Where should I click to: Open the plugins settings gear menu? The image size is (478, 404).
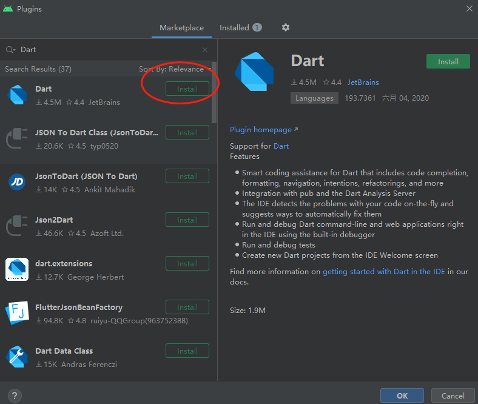click(x=285, y=27)
